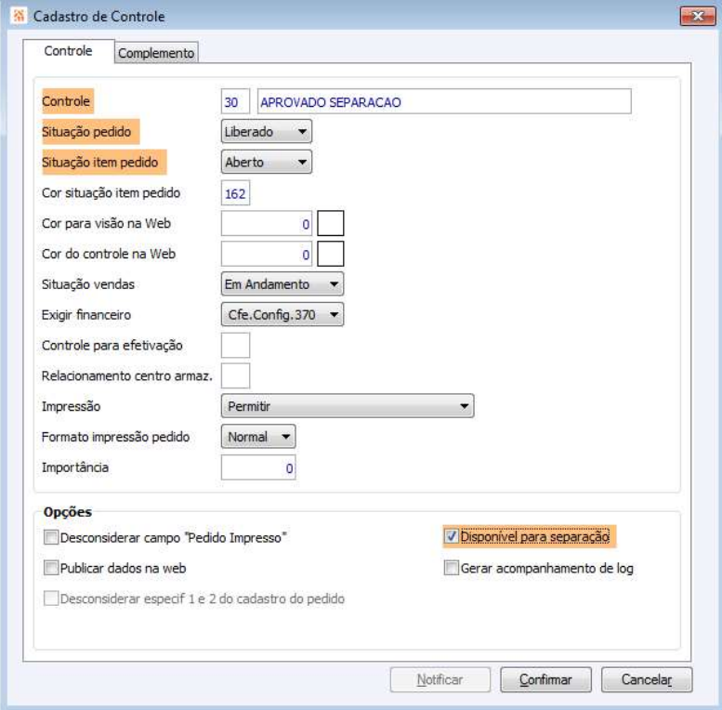Open the Situação pedido dropdown showing Liberado

point(266,132)
